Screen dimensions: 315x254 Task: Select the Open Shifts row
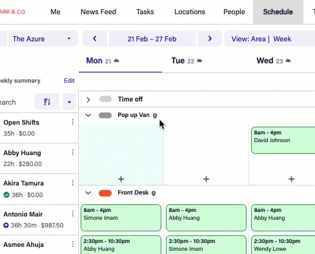[x=39, y=128]
